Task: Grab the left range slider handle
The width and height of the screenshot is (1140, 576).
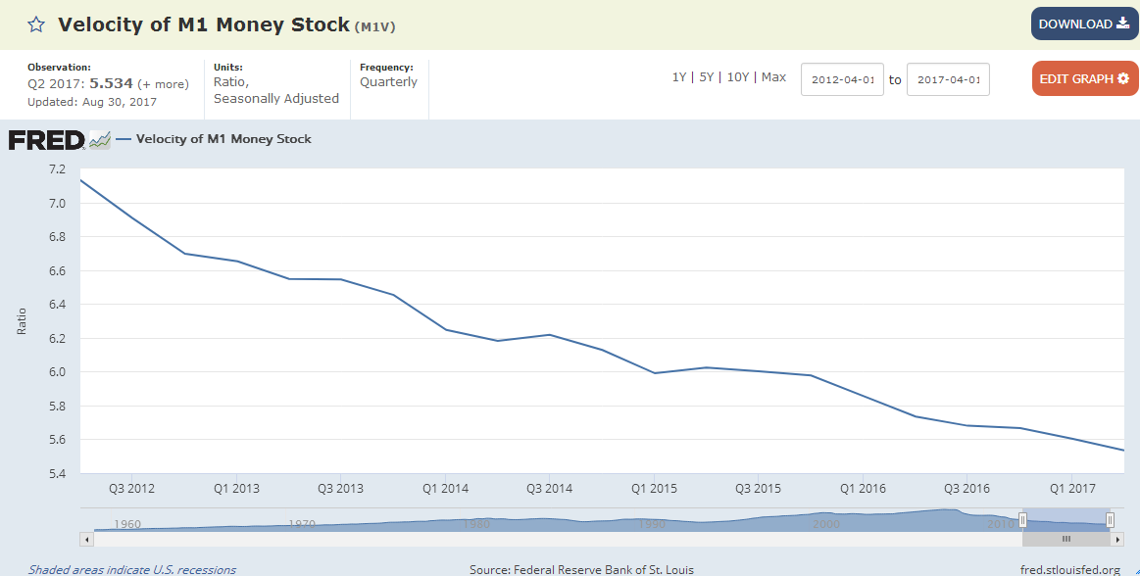Action: pos(1022,520)
